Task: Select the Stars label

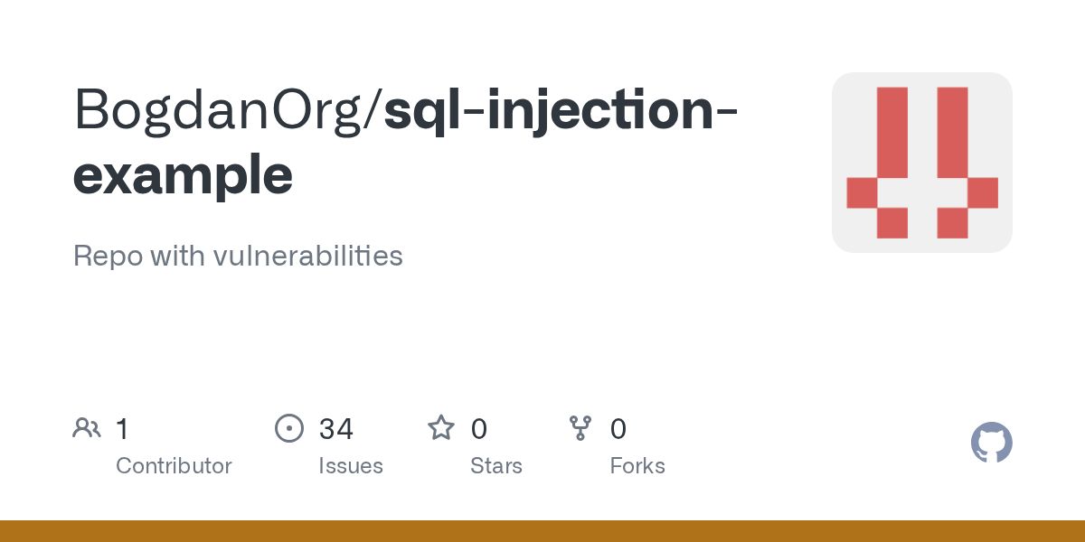Action: point(496,466)
